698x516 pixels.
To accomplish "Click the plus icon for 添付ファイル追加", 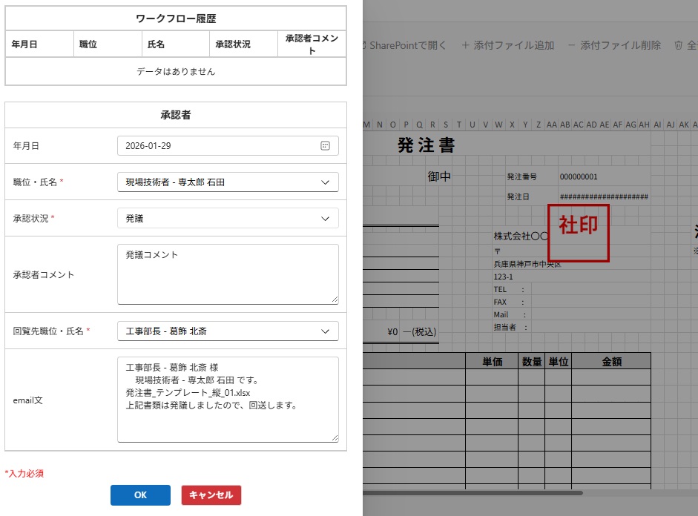I will click(466, 45).
